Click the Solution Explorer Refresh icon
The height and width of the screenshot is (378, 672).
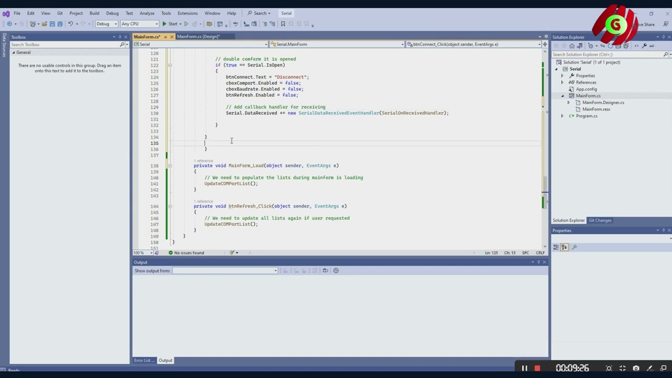click(611, 46)
